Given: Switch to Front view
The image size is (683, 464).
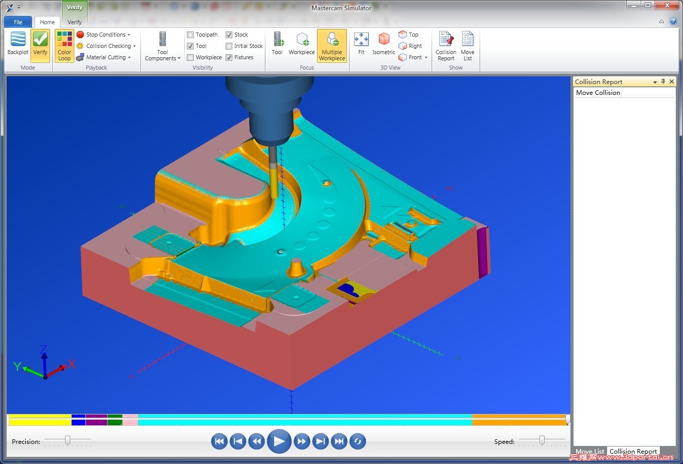Looking at the screenshot, I should pyautogui.click(x=410, y=57).
